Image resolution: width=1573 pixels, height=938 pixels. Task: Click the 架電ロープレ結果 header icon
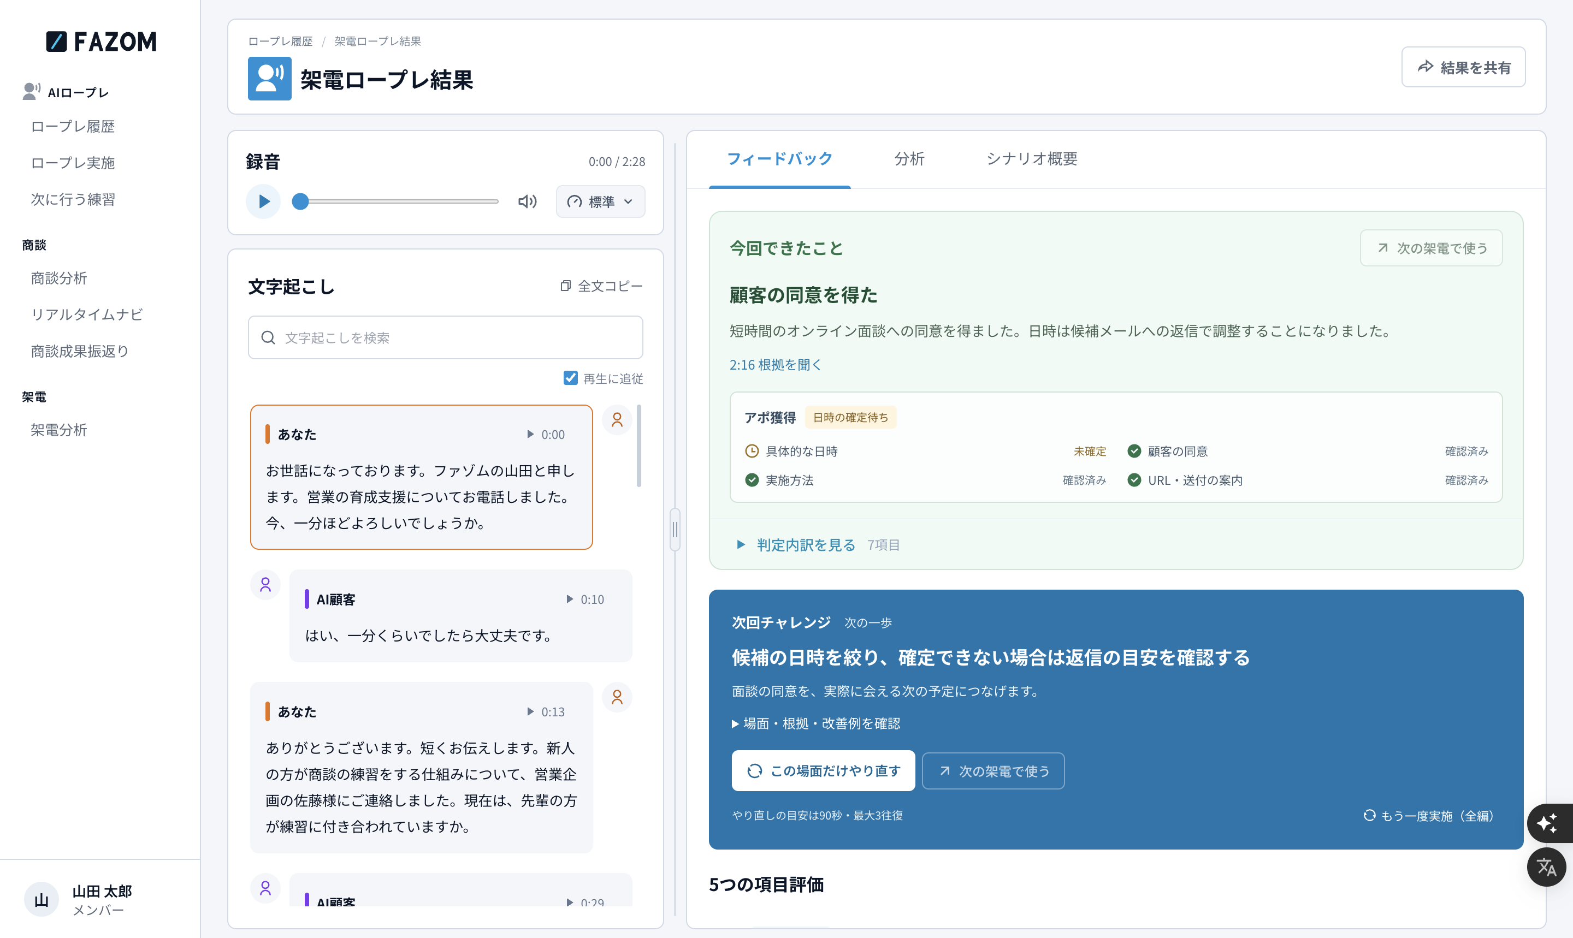click(x=269, y=79)
